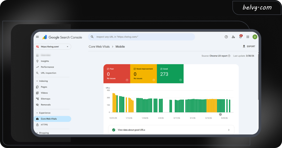Click the search magnifier icon
The height and width of the screenshot is (148, 282).
[x=92, y=37]
